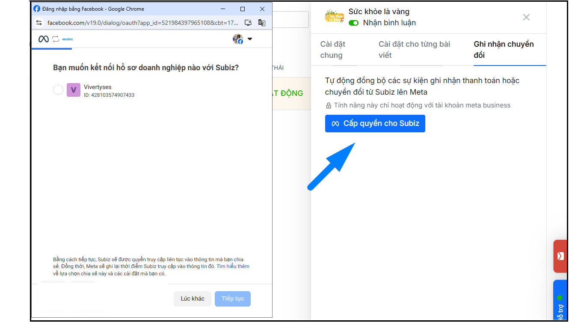587x322 pixels.
Task: Switch to the Cài đặt chung tab
Action: click(333, 50)
